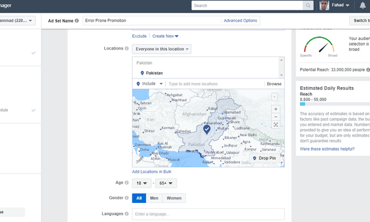Click locations list scroll up arrow

(x=282, y=60)
